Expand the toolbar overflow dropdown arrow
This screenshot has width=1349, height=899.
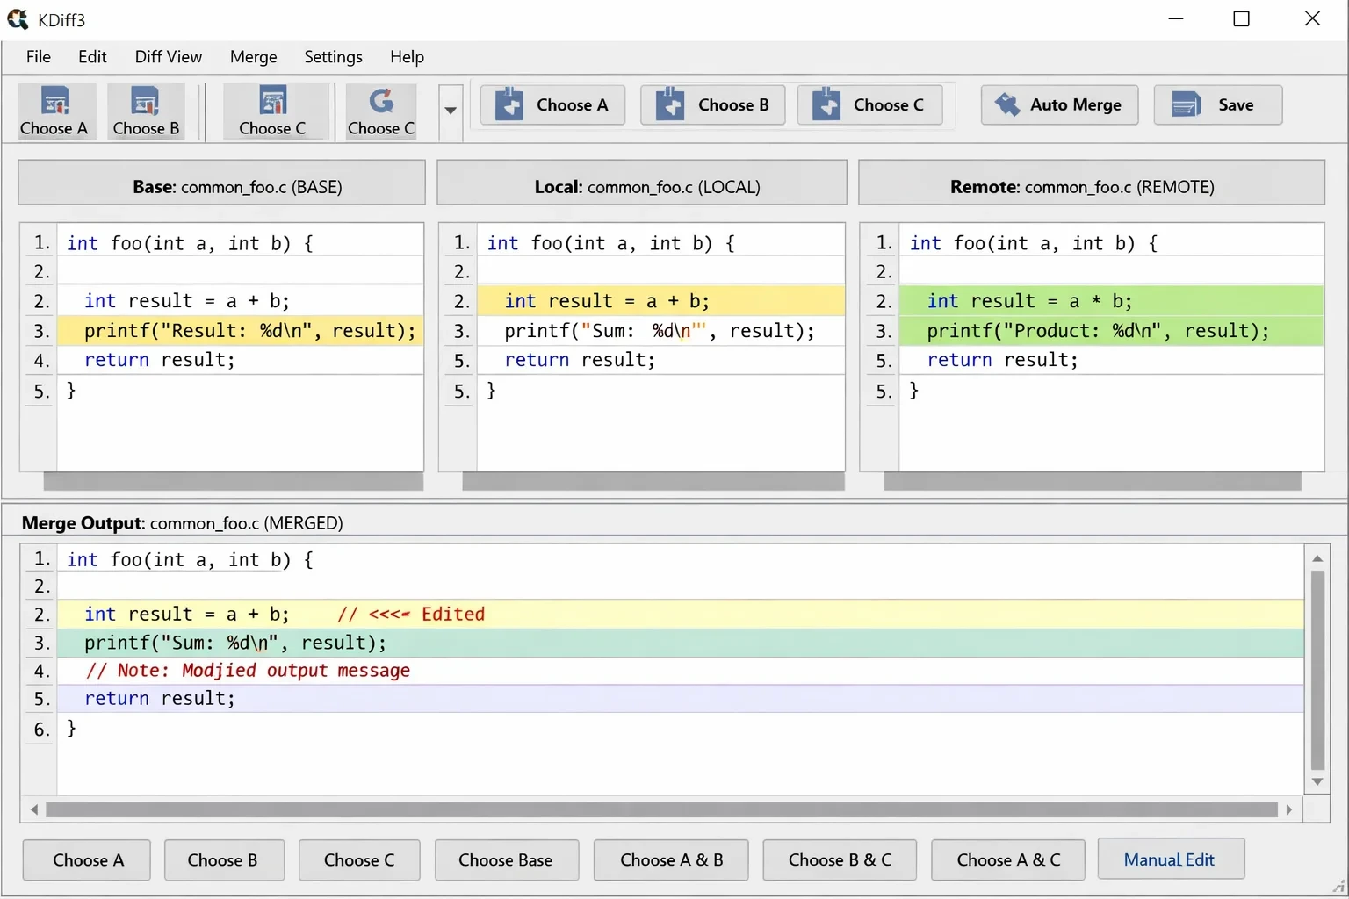451,111
